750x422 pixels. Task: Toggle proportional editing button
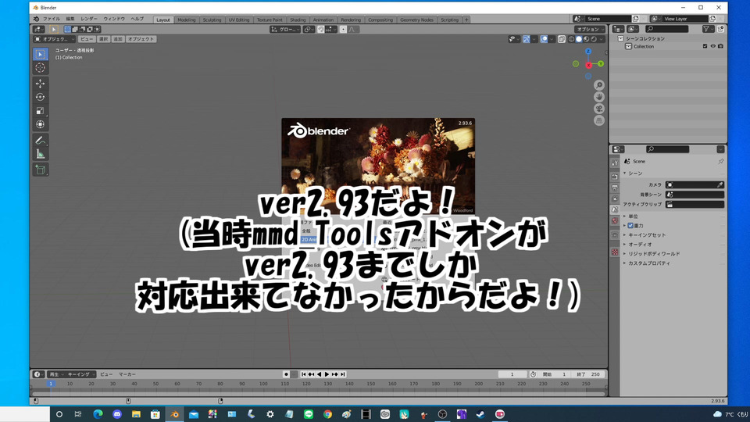pyautogui.click(x=343, y=30)
